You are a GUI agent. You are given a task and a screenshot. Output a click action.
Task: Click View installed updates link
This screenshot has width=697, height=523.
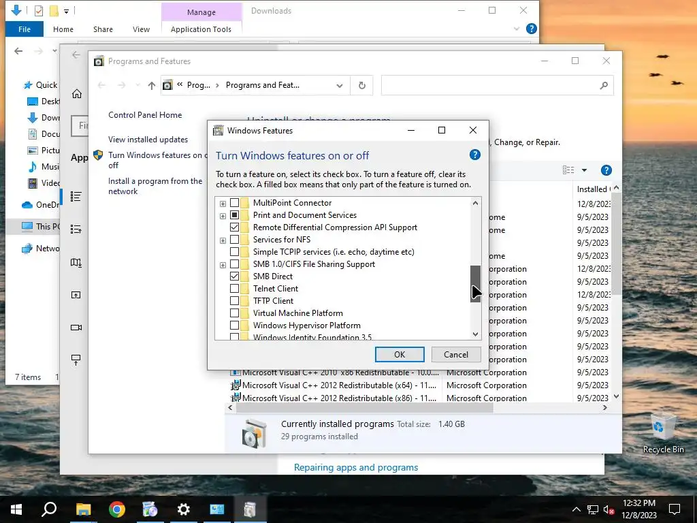coord(148,140)
